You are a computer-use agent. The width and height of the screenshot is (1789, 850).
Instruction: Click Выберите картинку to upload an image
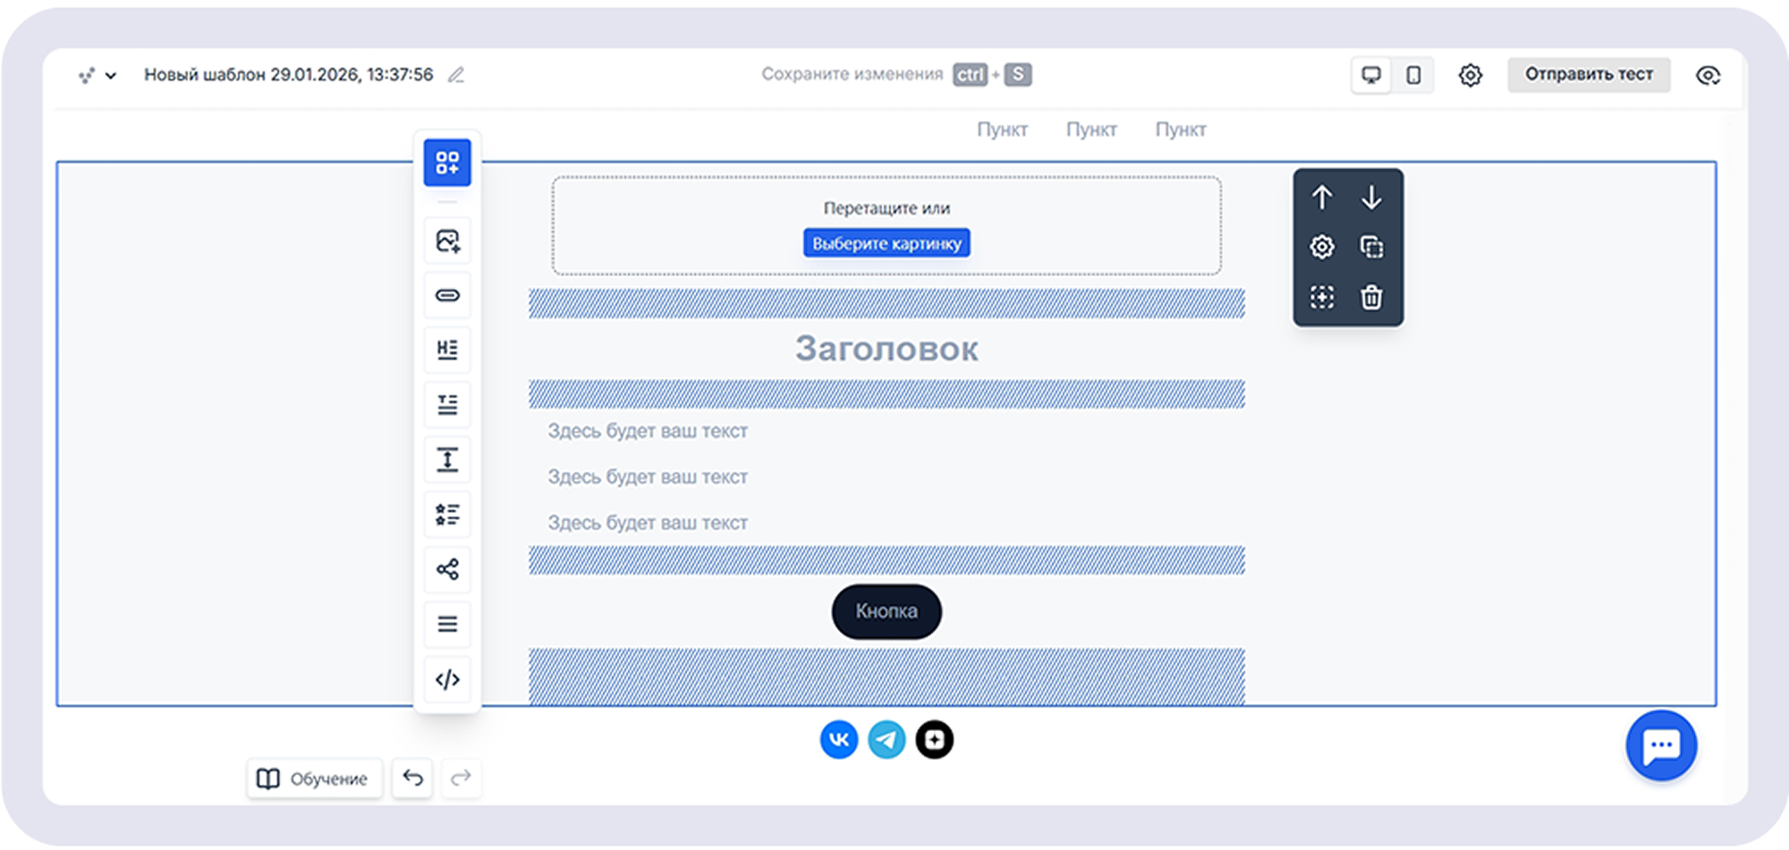886,242
